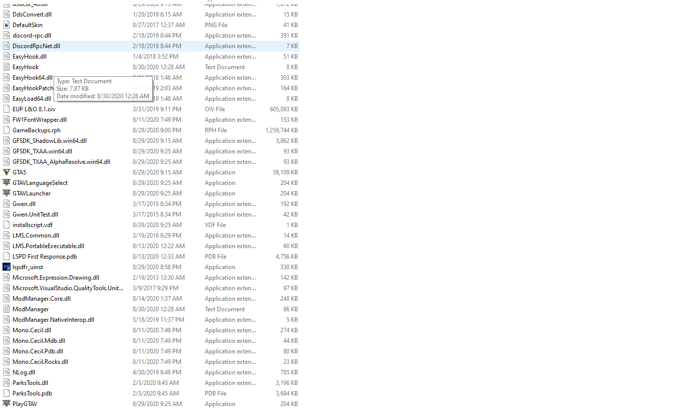
Task: Click the installscript.vdf file icon
Action: (7, 225)
